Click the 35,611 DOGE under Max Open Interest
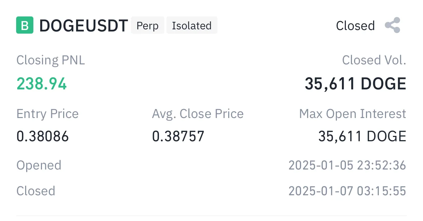 pos(362,136)
